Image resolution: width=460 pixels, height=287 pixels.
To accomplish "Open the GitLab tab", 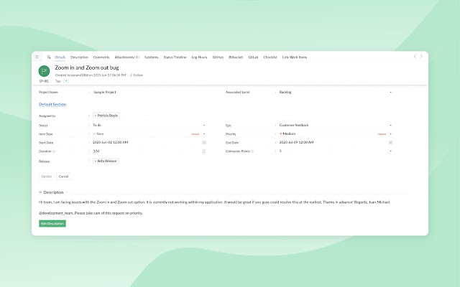I will click(x=253, y=57).
